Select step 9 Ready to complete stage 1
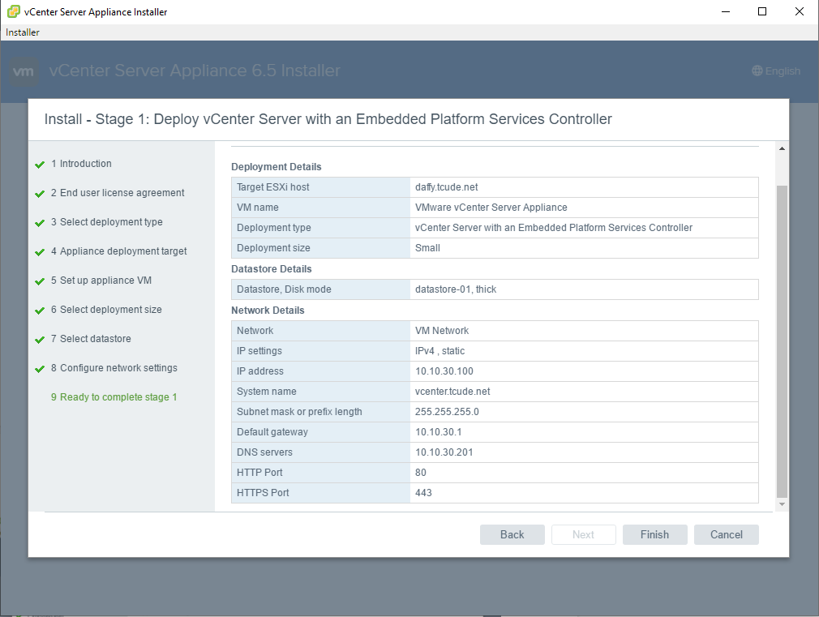 click(x=114, y=397)
